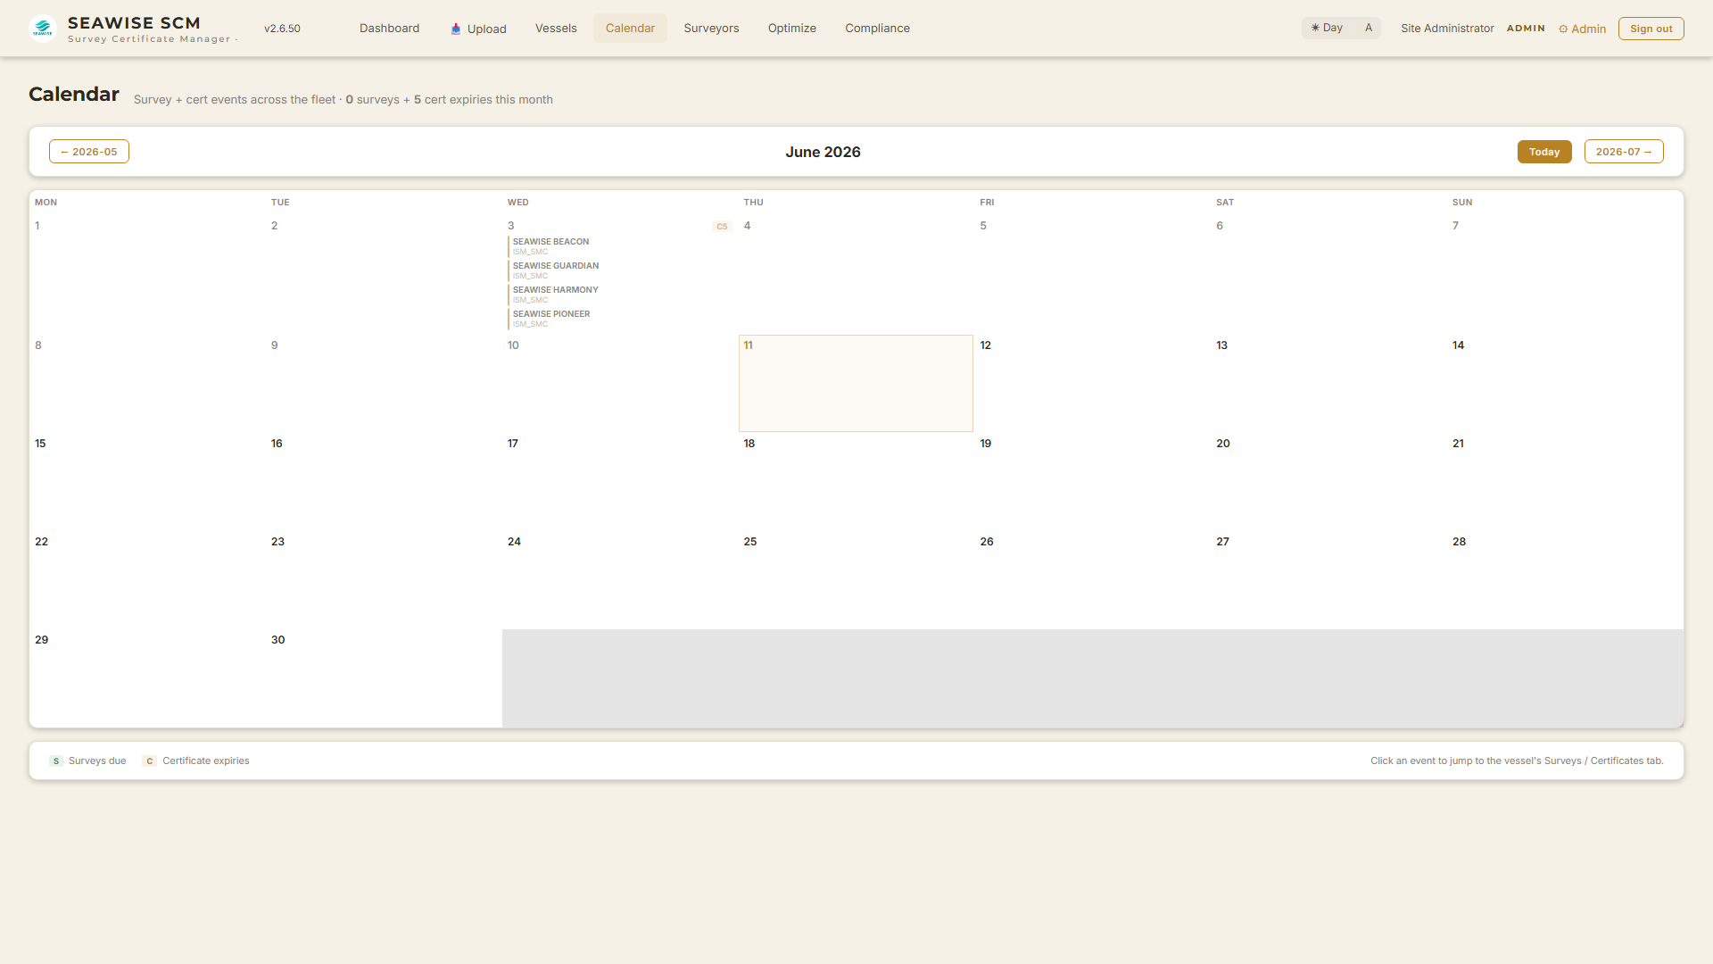Click the June 2026 month title

823,152
